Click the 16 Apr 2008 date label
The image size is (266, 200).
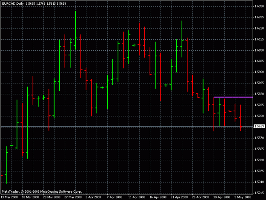tap(158, 197)
